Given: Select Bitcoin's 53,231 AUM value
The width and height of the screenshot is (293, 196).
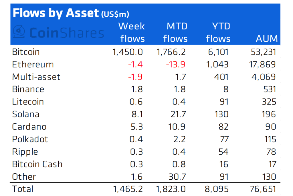Looking at the screenshot, I should [263, 52].
